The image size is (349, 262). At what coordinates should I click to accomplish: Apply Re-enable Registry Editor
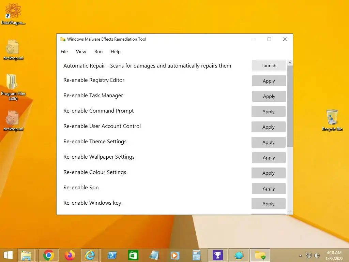pyautogui.click(x=269, y=81)
